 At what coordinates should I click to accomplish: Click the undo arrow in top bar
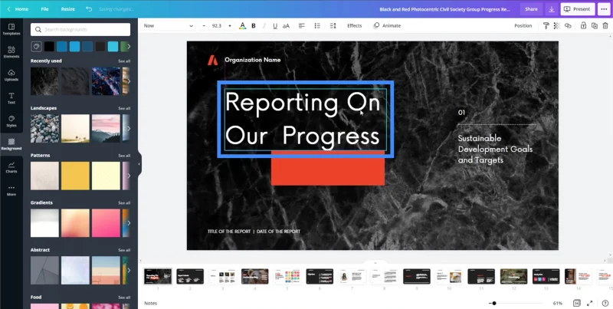tap(89, 9)
